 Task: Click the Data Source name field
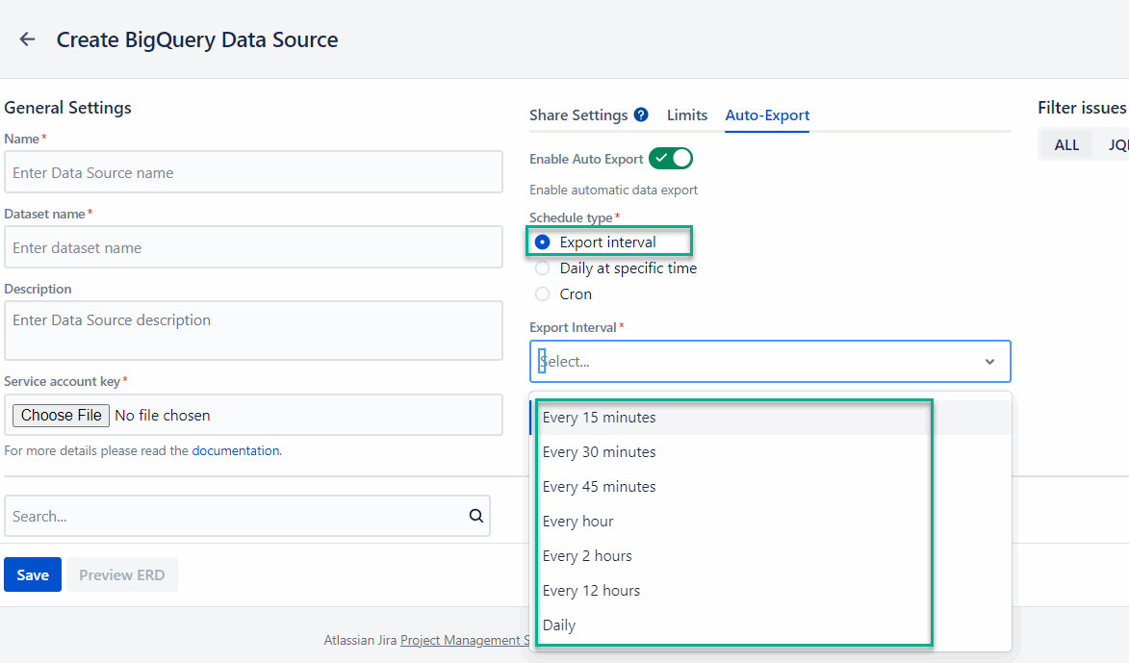point(253,172)
